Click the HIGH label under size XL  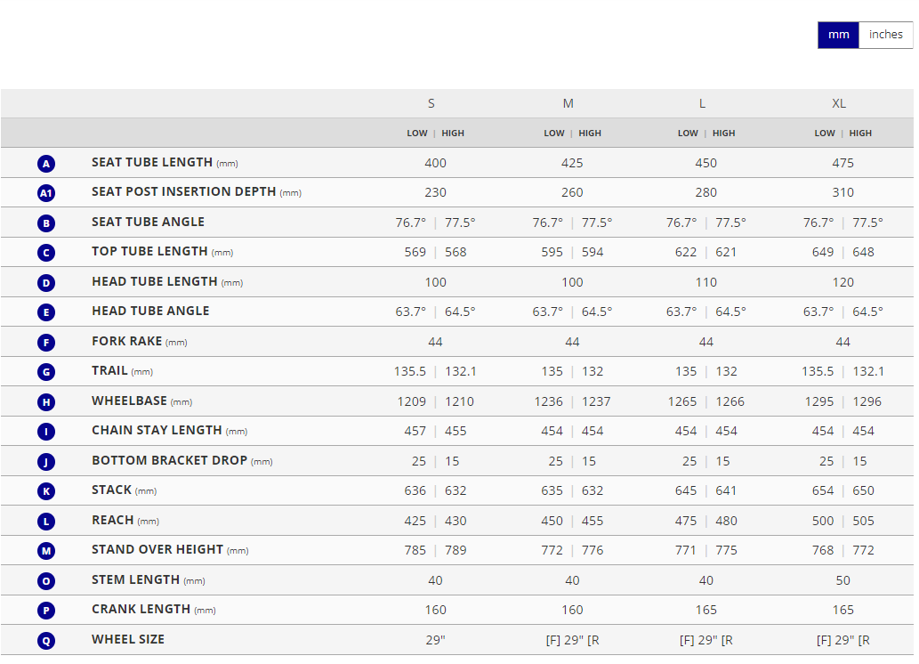[859, 133]
